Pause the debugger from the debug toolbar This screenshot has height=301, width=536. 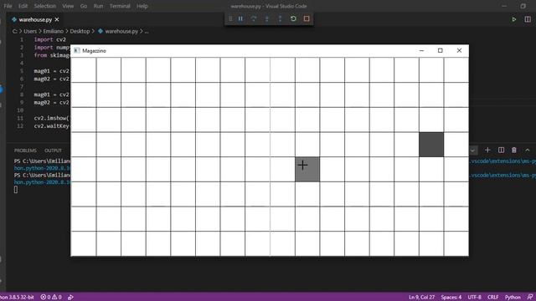pos(240,18)
